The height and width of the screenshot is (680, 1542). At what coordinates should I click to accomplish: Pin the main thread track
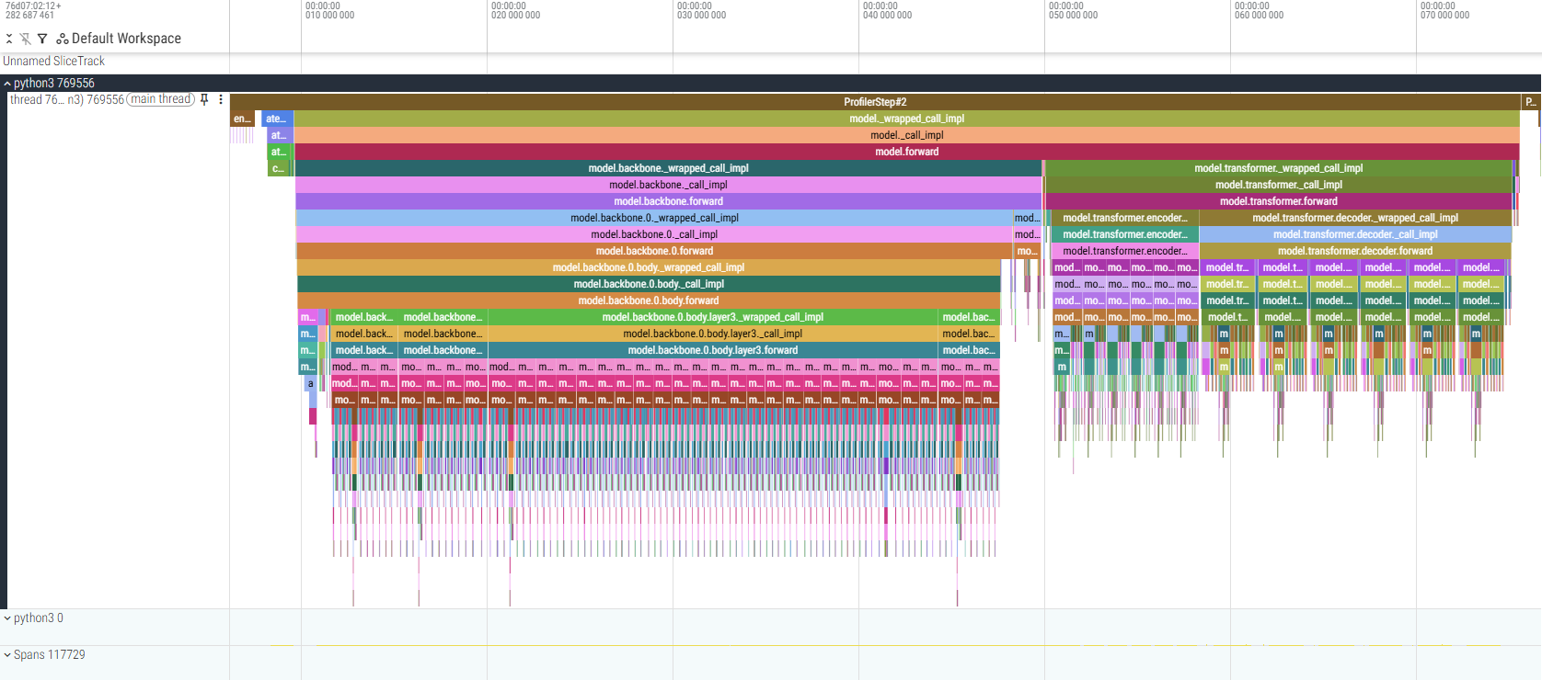(204, 99)
